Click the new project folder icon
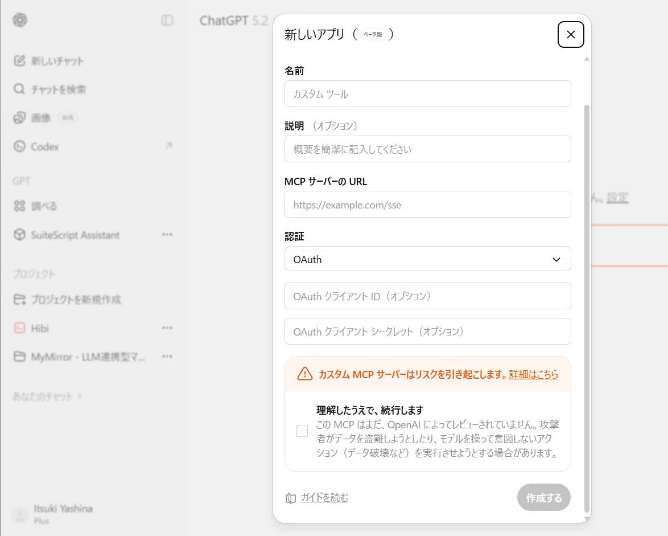The width and height of the screenshot is (668, 536). [19, 300]
